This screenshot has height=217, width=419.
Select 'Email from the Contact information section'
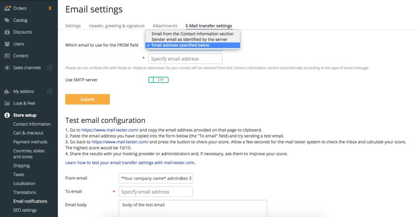(192, 34)
